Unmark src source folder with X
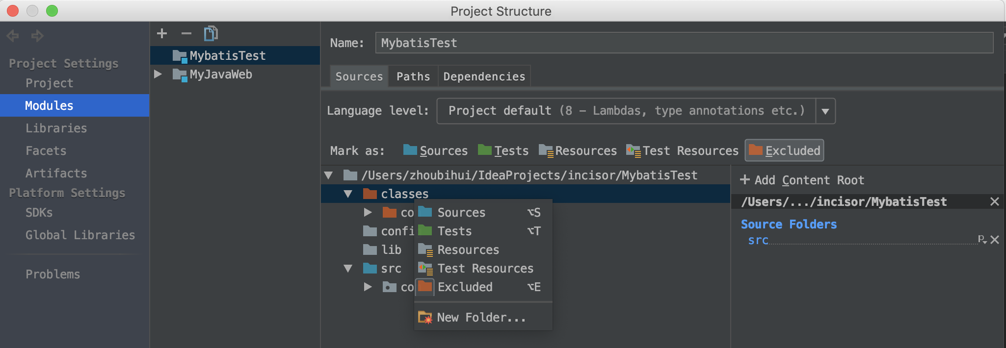 coord(995,240)
